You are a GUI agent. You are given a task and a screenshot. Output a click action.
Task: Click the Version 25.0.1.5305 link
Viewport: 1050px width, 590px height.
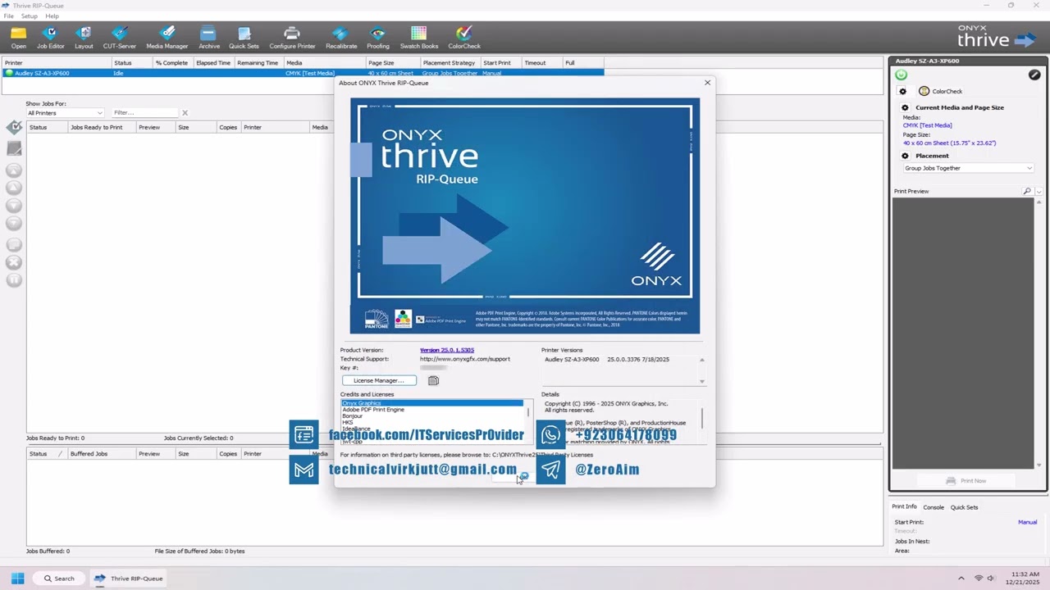(x=447, y=350)
